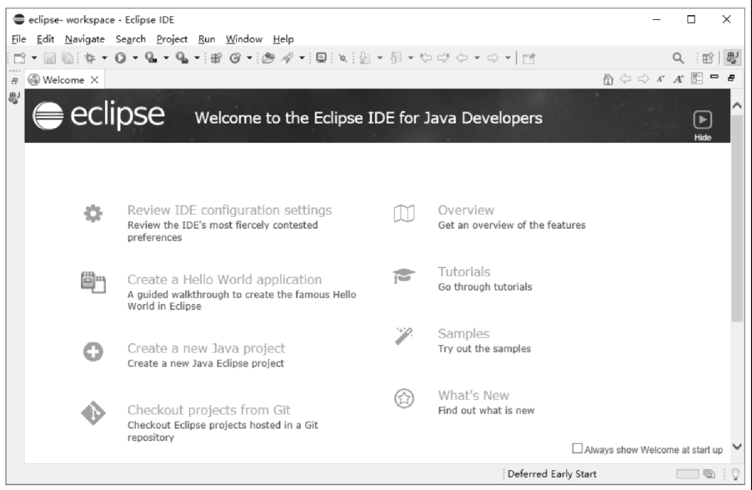Click the New Java Package icon
Viewport: 752px width, 490px height.
[216, 58]
